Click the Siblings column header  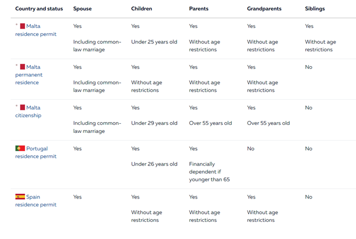[x=315, y=9]
